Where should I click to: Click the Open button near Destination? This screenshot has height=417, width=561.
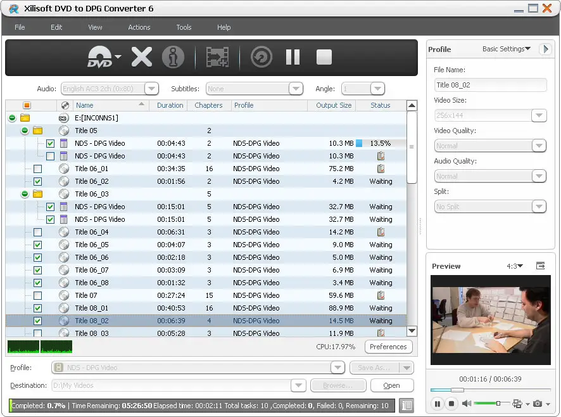pos(391,385)
